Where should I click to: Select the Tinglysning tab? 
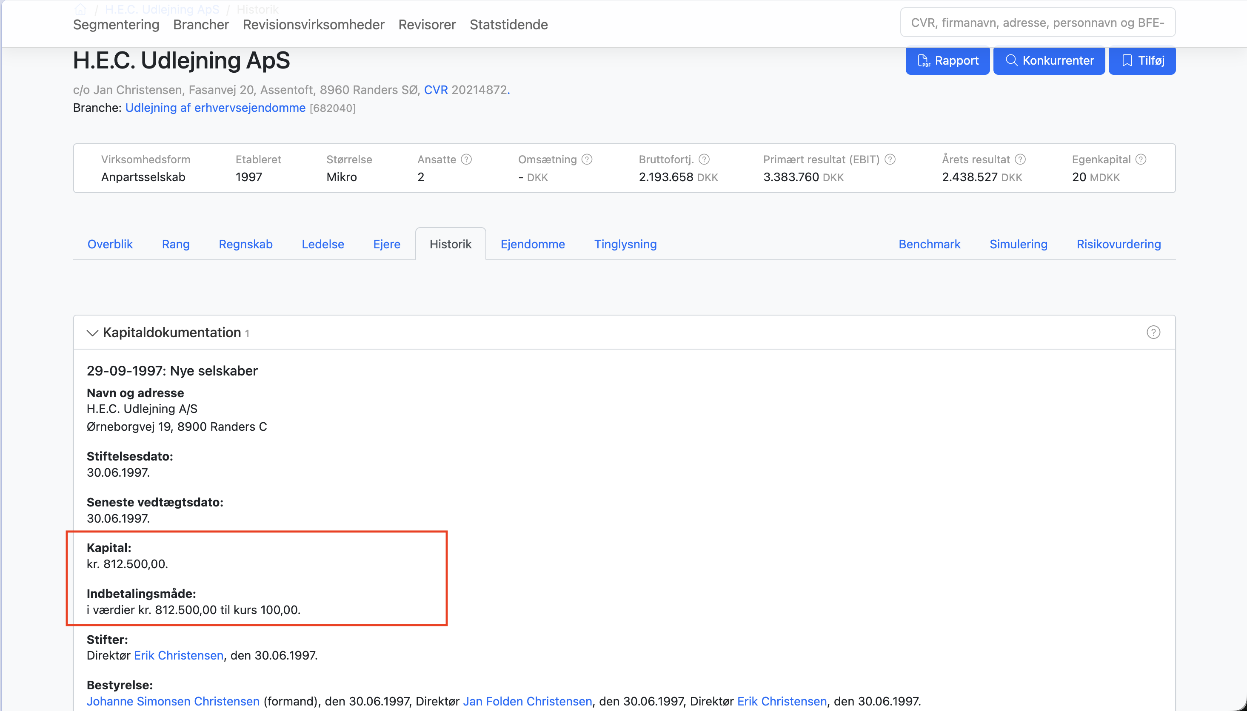click(625, 244)
